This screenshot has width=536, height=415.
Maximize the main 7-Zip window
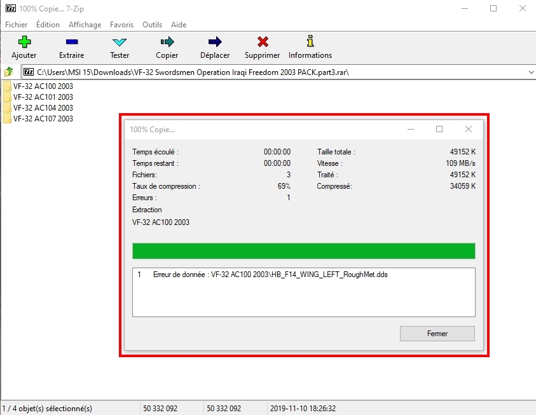click(x=493, y=8)
